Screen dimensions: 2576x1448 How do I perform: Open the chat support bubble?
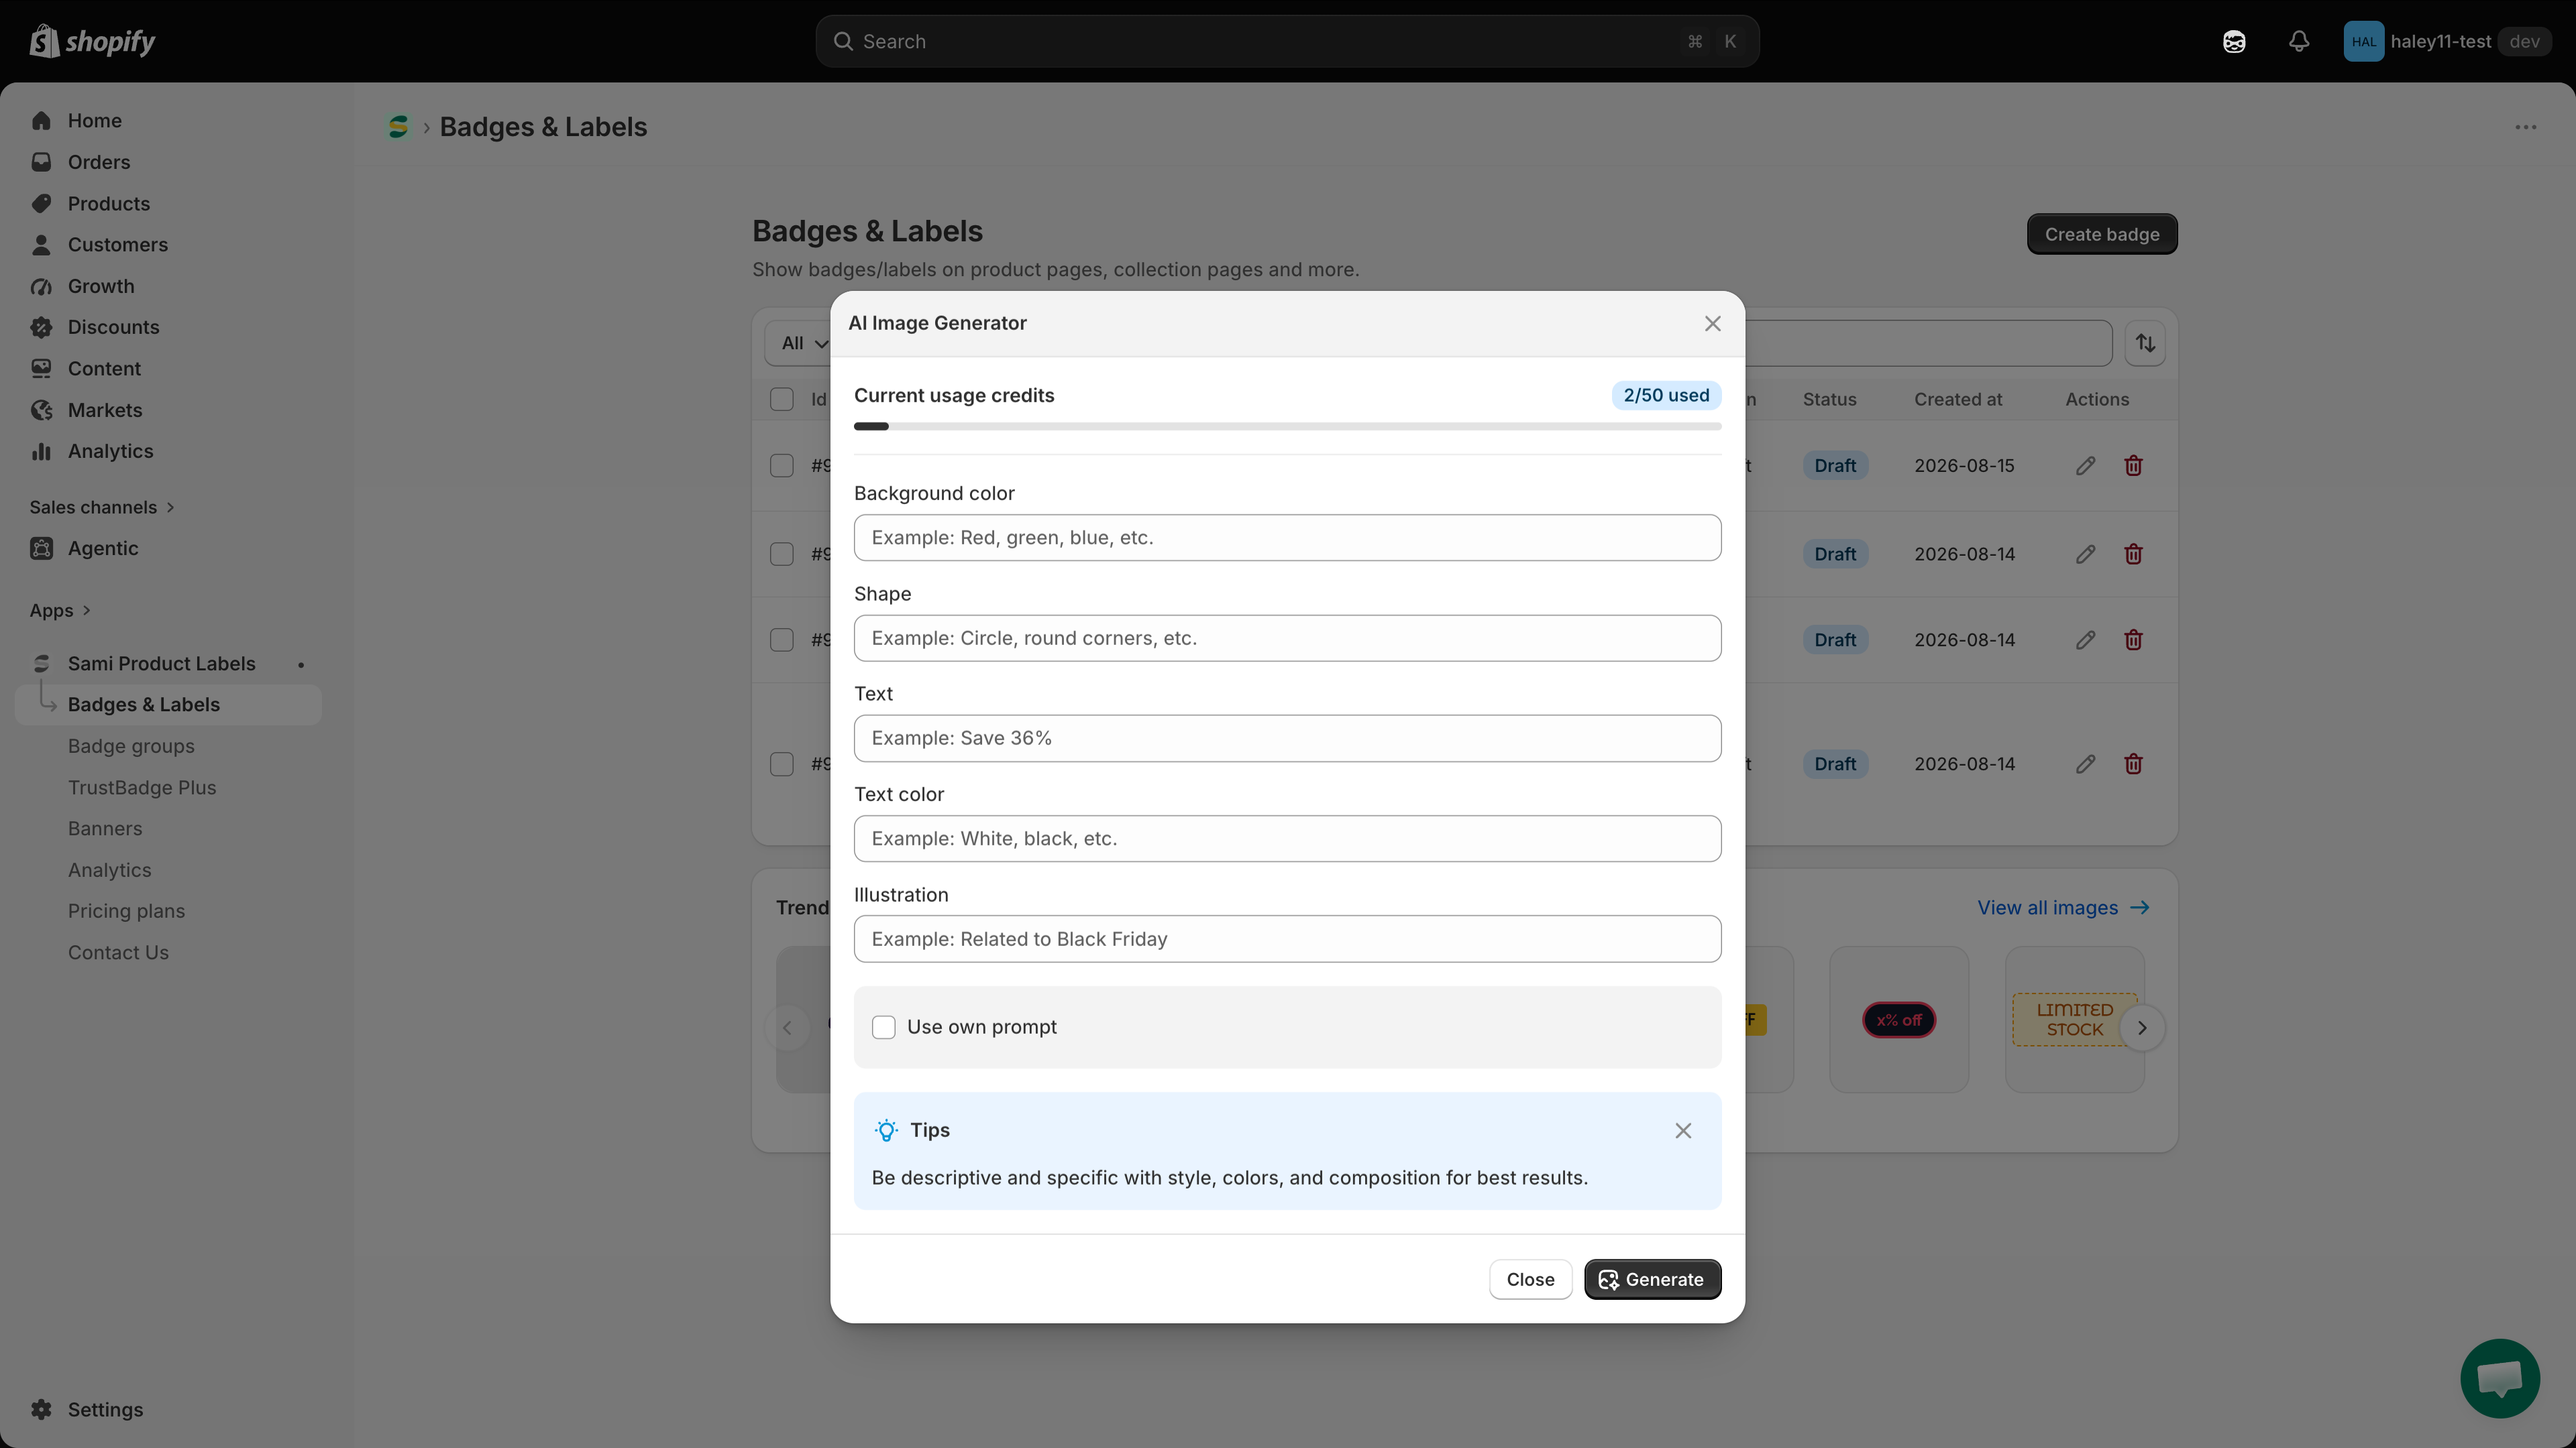2499,1379
